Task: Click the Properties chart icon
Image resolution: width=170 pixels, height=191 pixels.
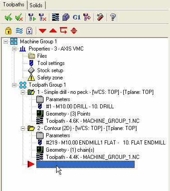Action: (23, 49)
